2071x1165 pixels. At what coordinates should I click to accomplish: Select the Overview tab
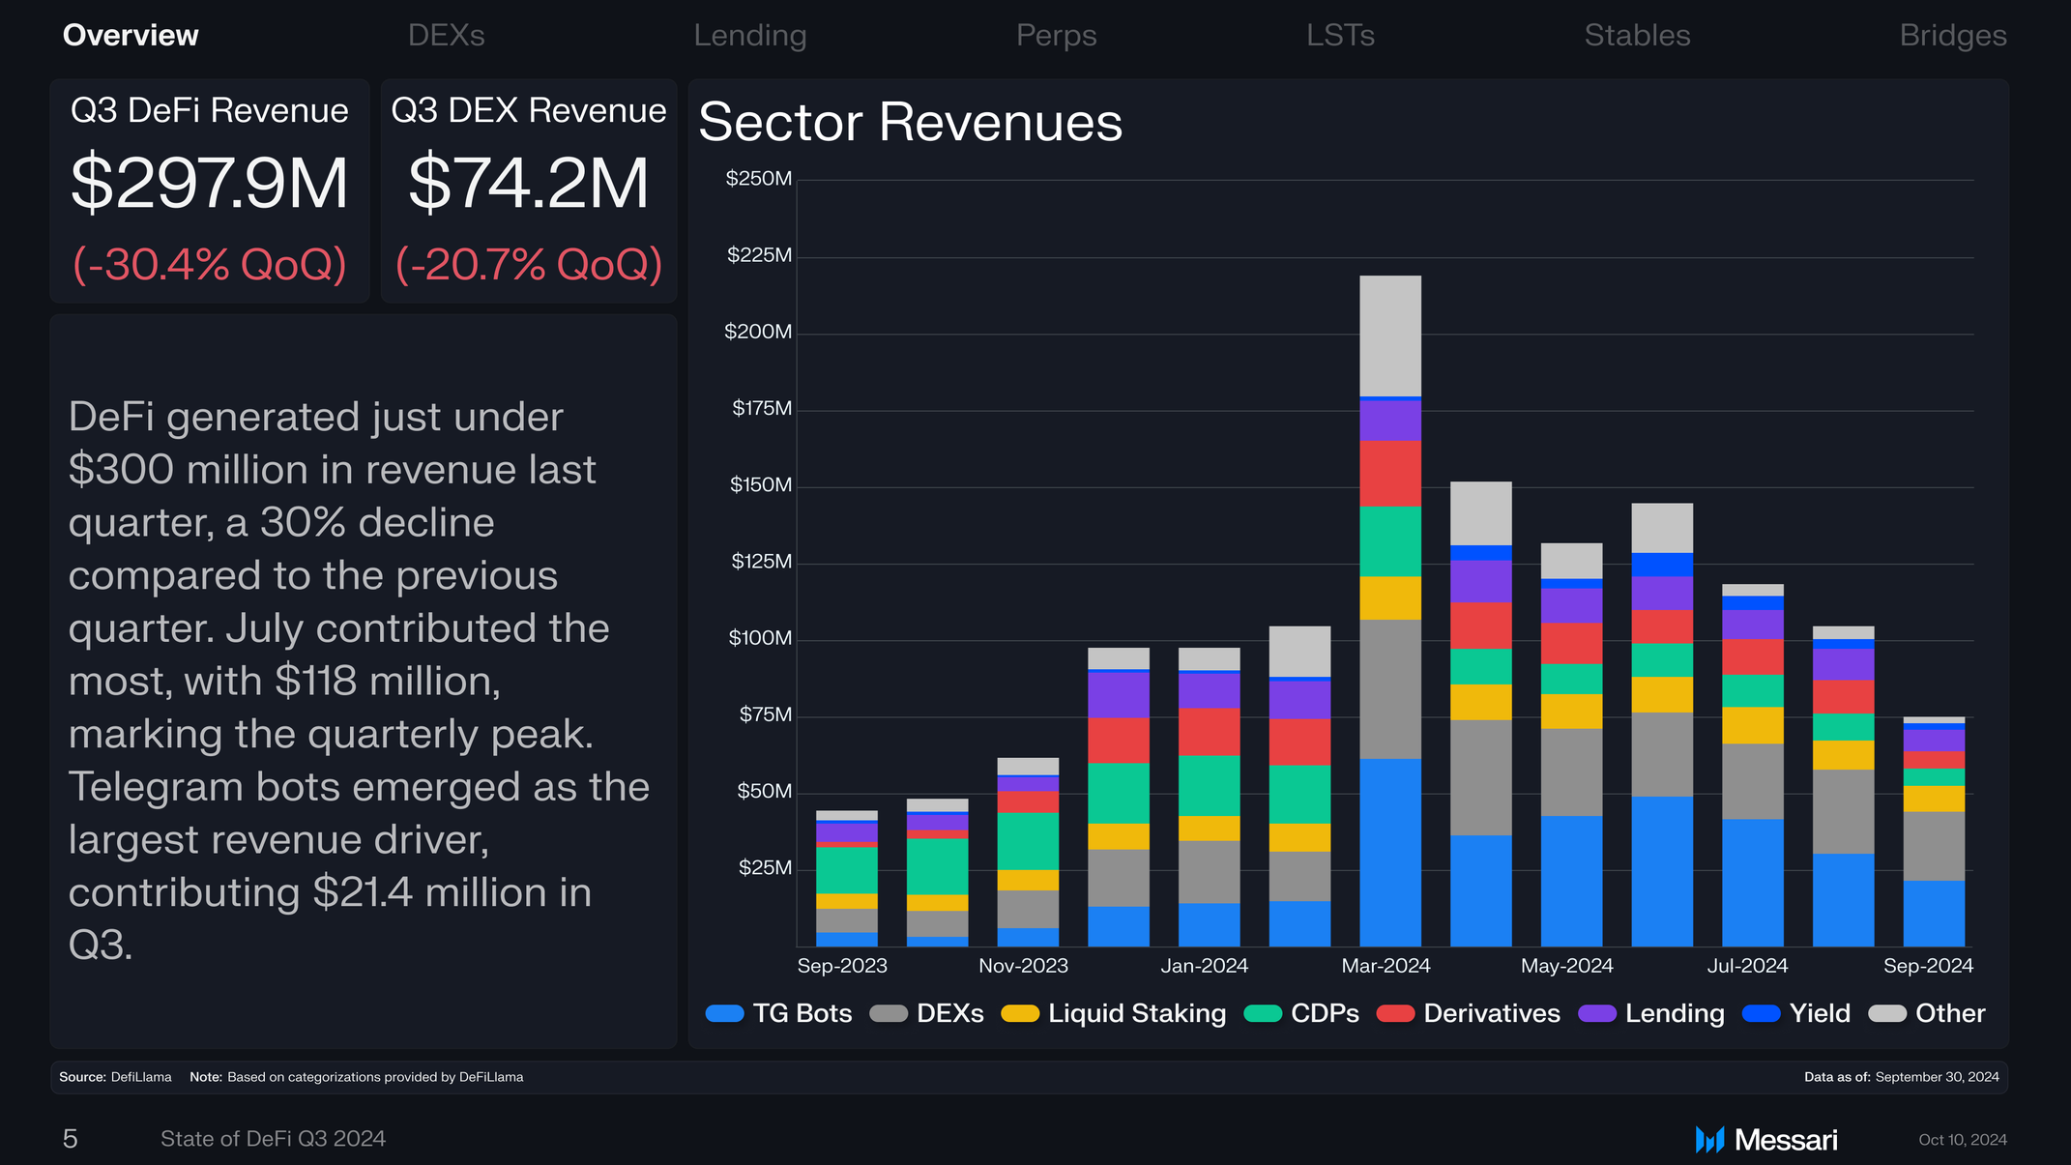click(x=131, y=36)
